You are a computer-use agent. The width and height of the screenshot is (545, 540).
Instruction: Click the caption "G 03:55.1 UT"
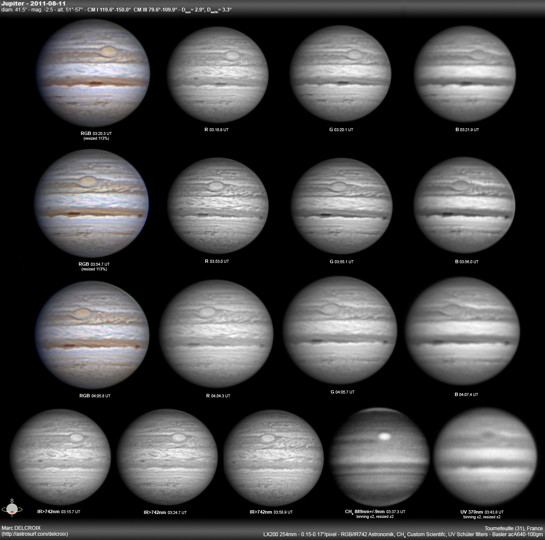pos(342,261)
